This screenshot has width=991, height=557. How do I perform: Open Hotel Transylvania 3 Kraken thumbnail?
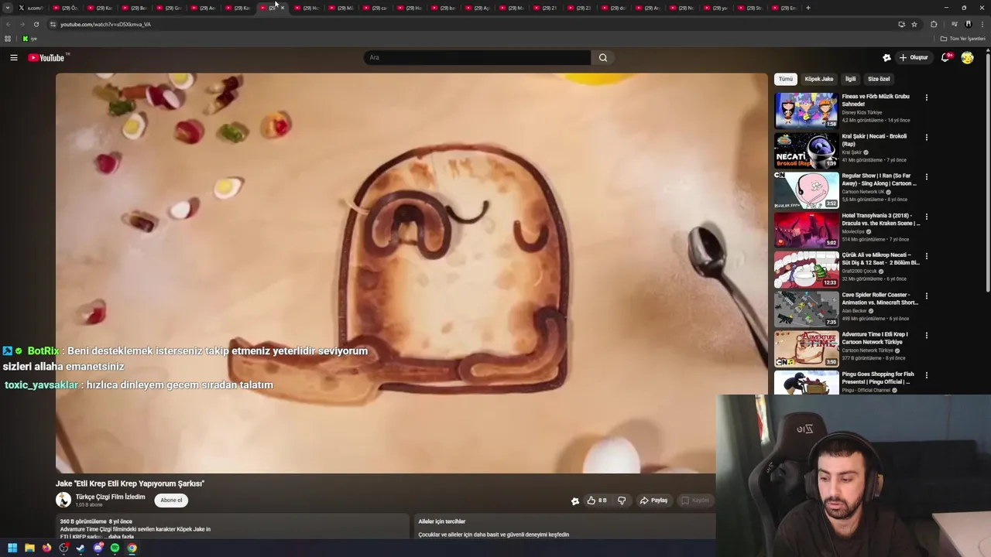806,230
